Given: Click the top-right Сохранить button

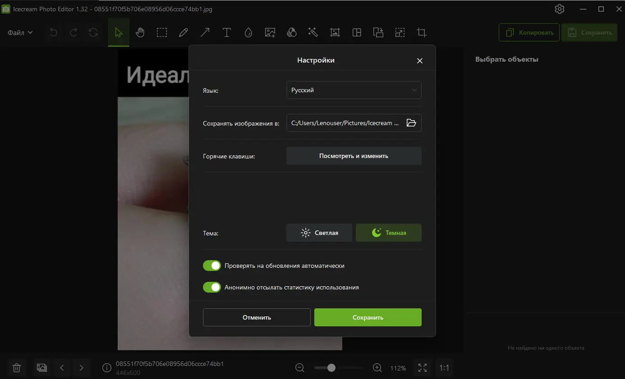Looking at the screenshot, I should click(589, 32).
